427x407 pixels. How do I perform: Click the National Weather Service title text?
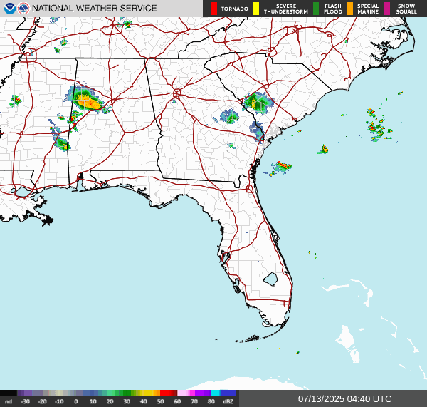tap(94, 9)
